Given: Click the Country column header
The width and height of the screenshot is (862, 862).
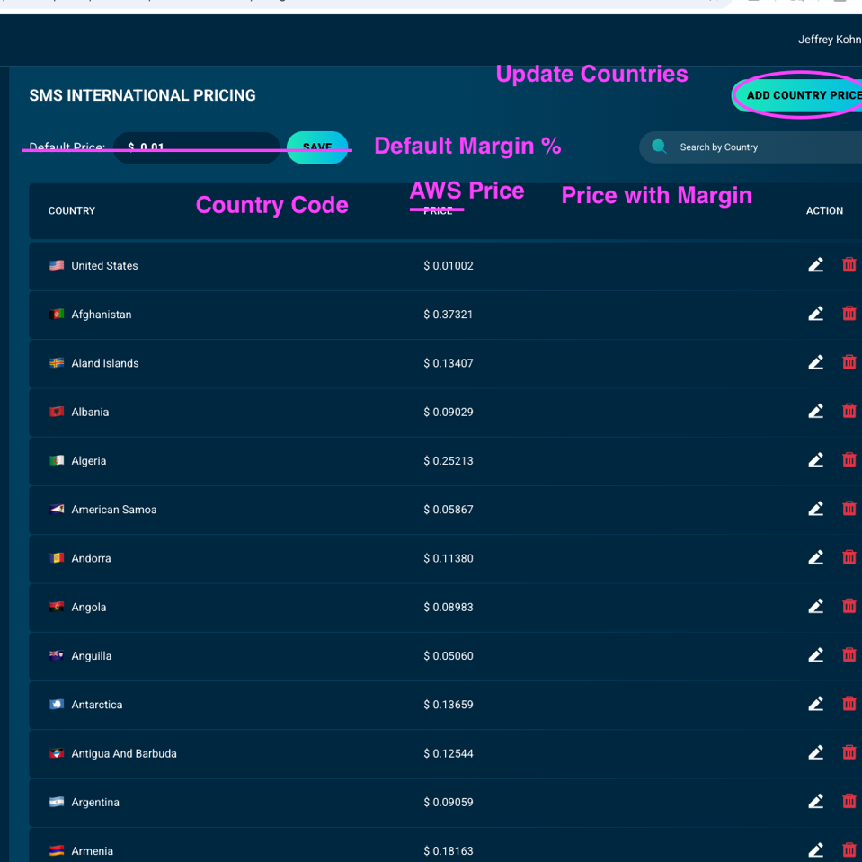Looking at the screenshot, I should click(72, 211).
